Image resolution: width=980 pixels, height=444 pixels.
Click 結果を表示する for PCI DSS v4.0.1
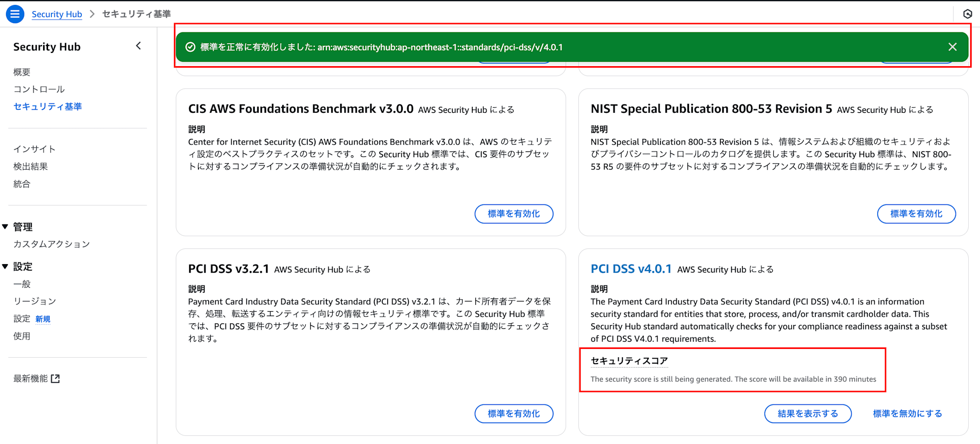coord(808,414)
